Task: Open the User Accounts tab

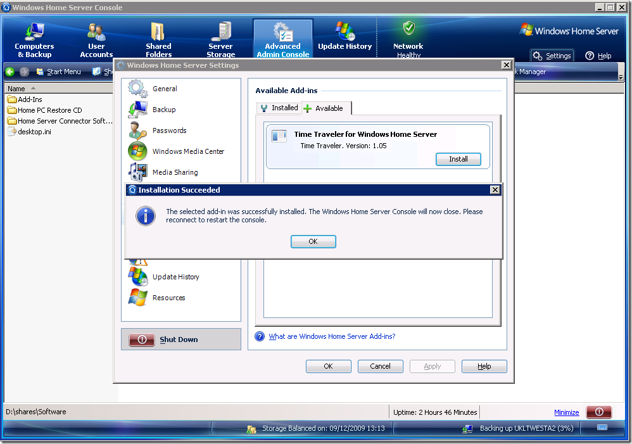Action: [x=96, y=39]
